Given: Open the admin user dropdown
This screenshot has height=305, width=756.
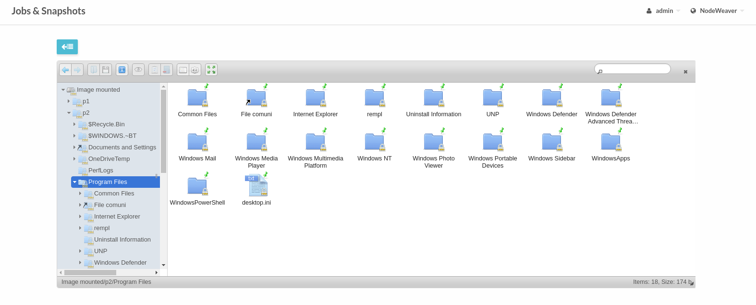Looking at the screenshot, I should pos(663,11).
